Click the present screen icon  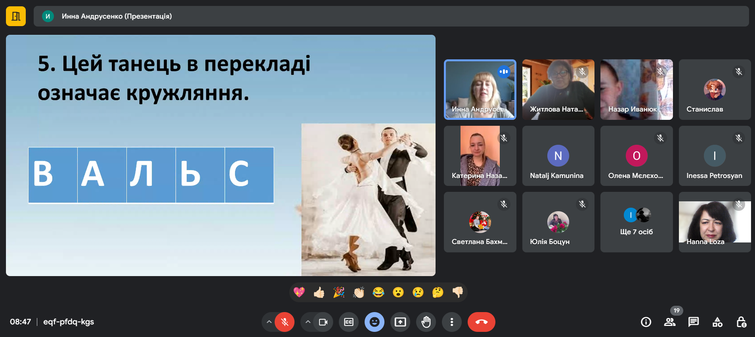[400, 322]
